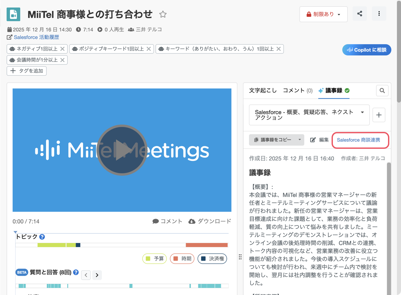Click the コメント button under the video

(x=167, y=221)
